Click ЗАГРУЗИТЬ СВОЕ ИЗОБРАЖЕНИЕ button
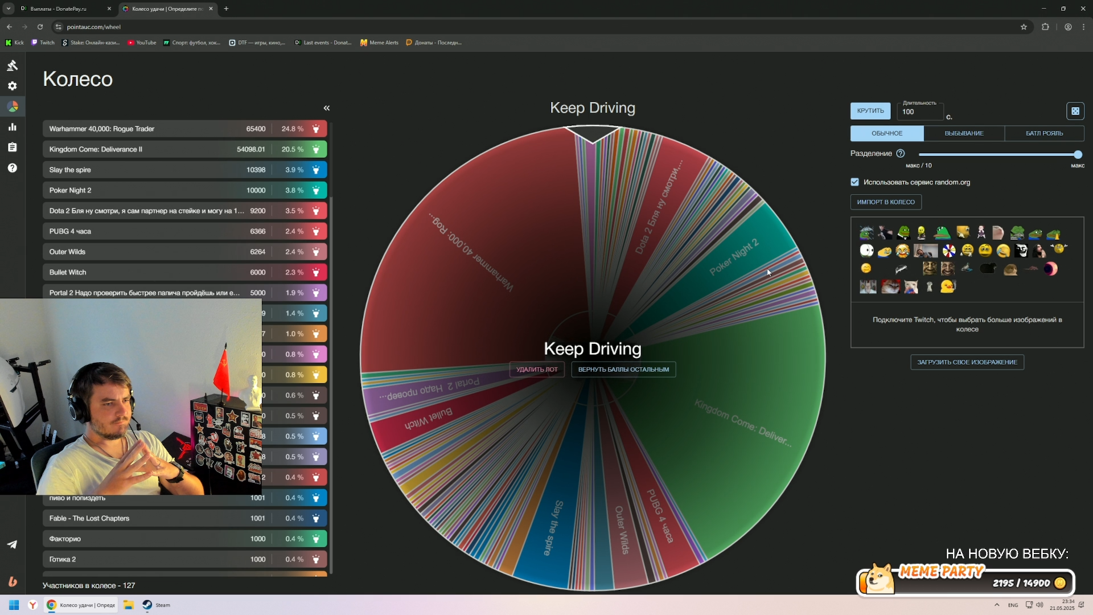1093x615 pixels. [967, 362]
